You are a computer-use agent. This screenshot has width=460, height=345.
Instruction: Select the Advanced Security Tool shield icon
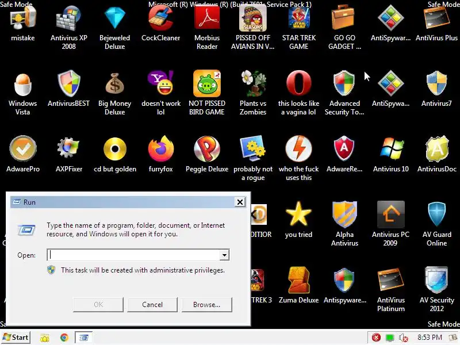(344, 83)
